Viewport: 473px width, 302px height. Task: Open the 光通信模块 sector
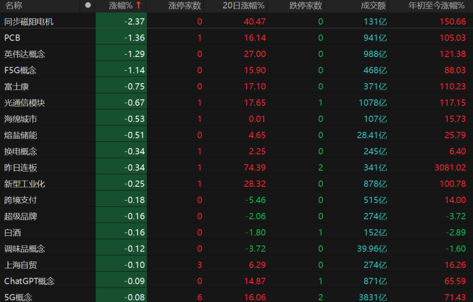coord(25,103)
